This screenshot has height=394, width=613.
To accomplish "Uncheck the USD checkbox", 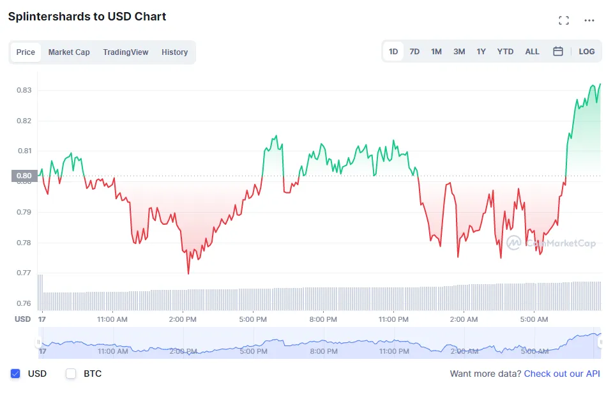I will 15,374.
